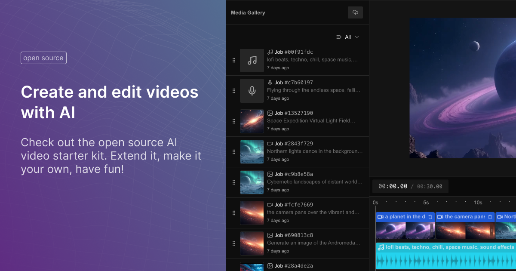This screenshot has height=271, width=516.
Task: Click the drag handle next to Job #fcfe7669
Action: pos(234,212)
